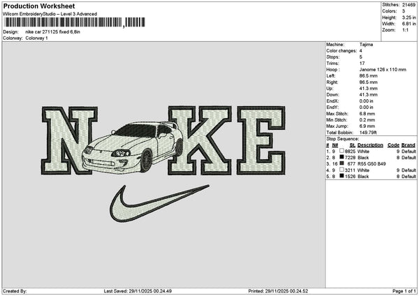Click the Colors value "3"

tap(404, 11)
